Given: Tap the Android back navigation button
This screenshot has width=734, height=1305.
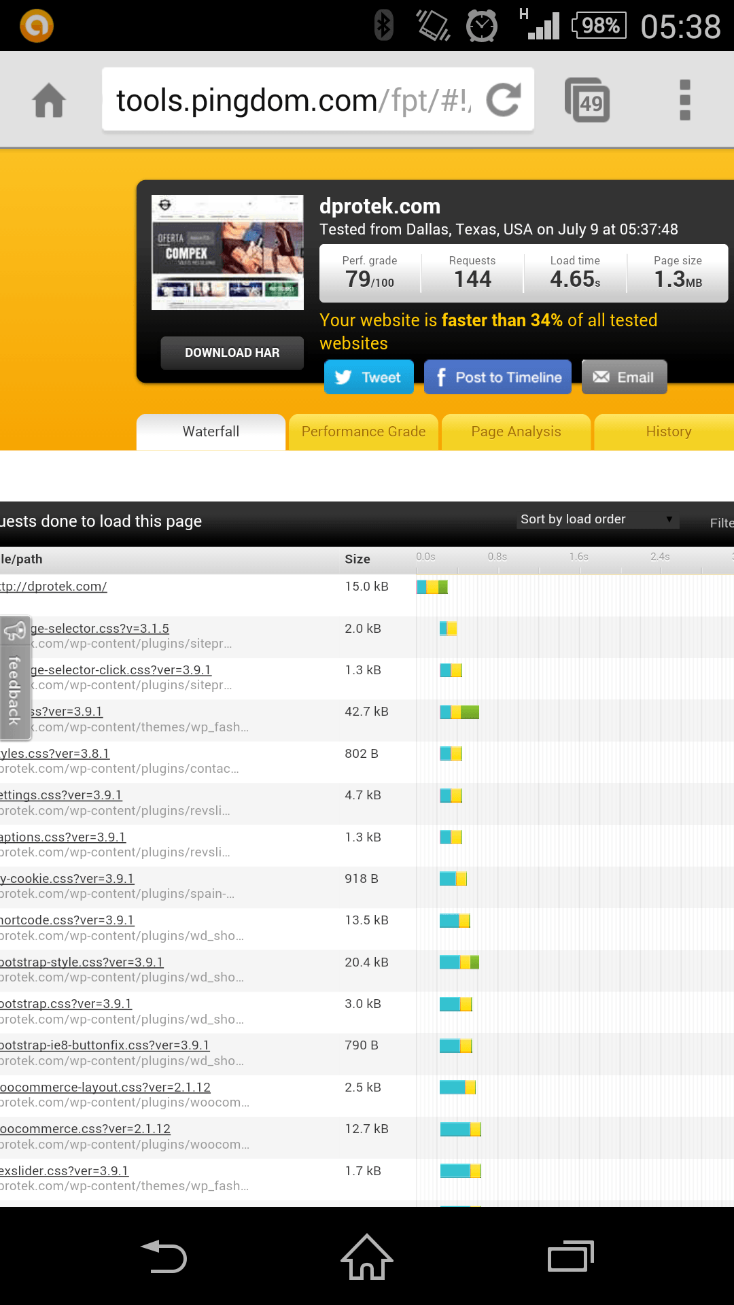Looking at the screenshot, I should [163, 1256].
